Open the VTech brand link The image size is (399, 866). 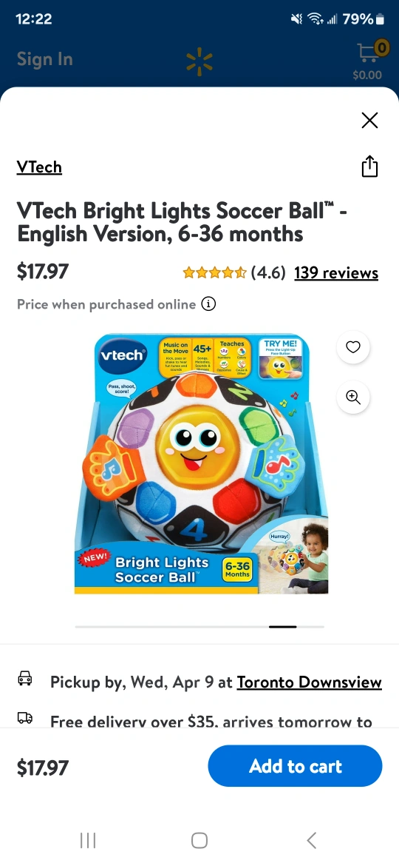(39, 167)
